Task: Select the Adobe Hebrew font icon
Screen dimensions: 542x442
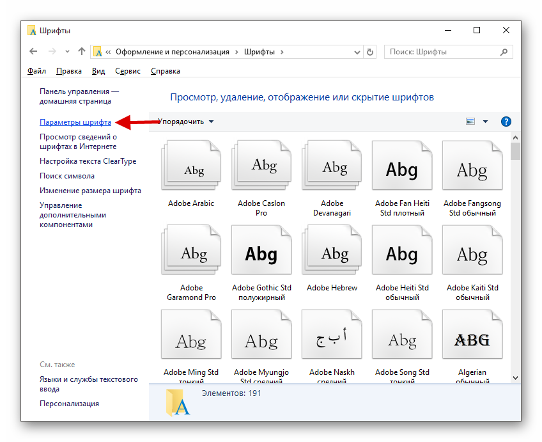Action: (x=332, y=249)
